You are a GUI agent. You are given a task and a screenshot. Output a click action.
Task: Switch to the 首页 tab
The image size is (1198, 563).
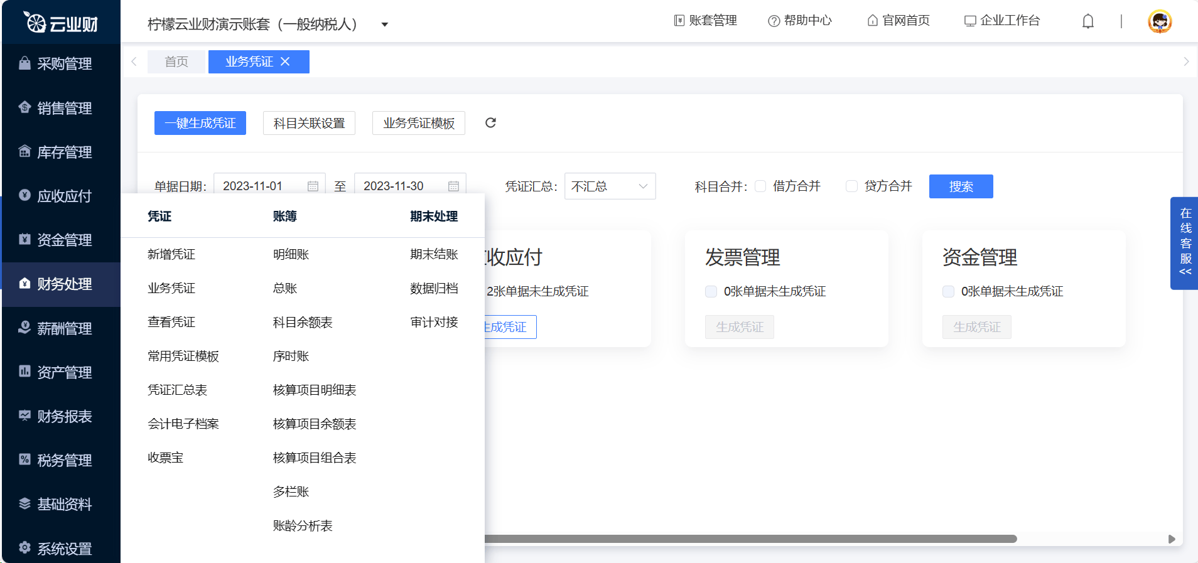[x=176, y=62]
